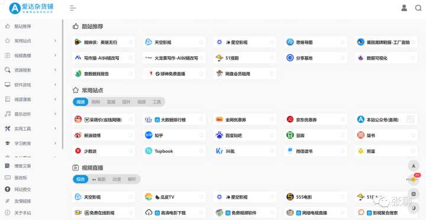
Task: Open 高清电影下载 link
Action: pyautogui.click(x=174, y=213)
